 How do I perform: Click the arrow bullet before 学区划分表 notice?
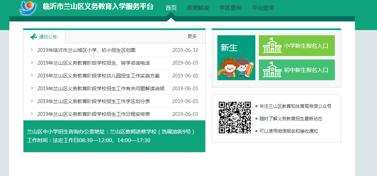tap(32, 101)
